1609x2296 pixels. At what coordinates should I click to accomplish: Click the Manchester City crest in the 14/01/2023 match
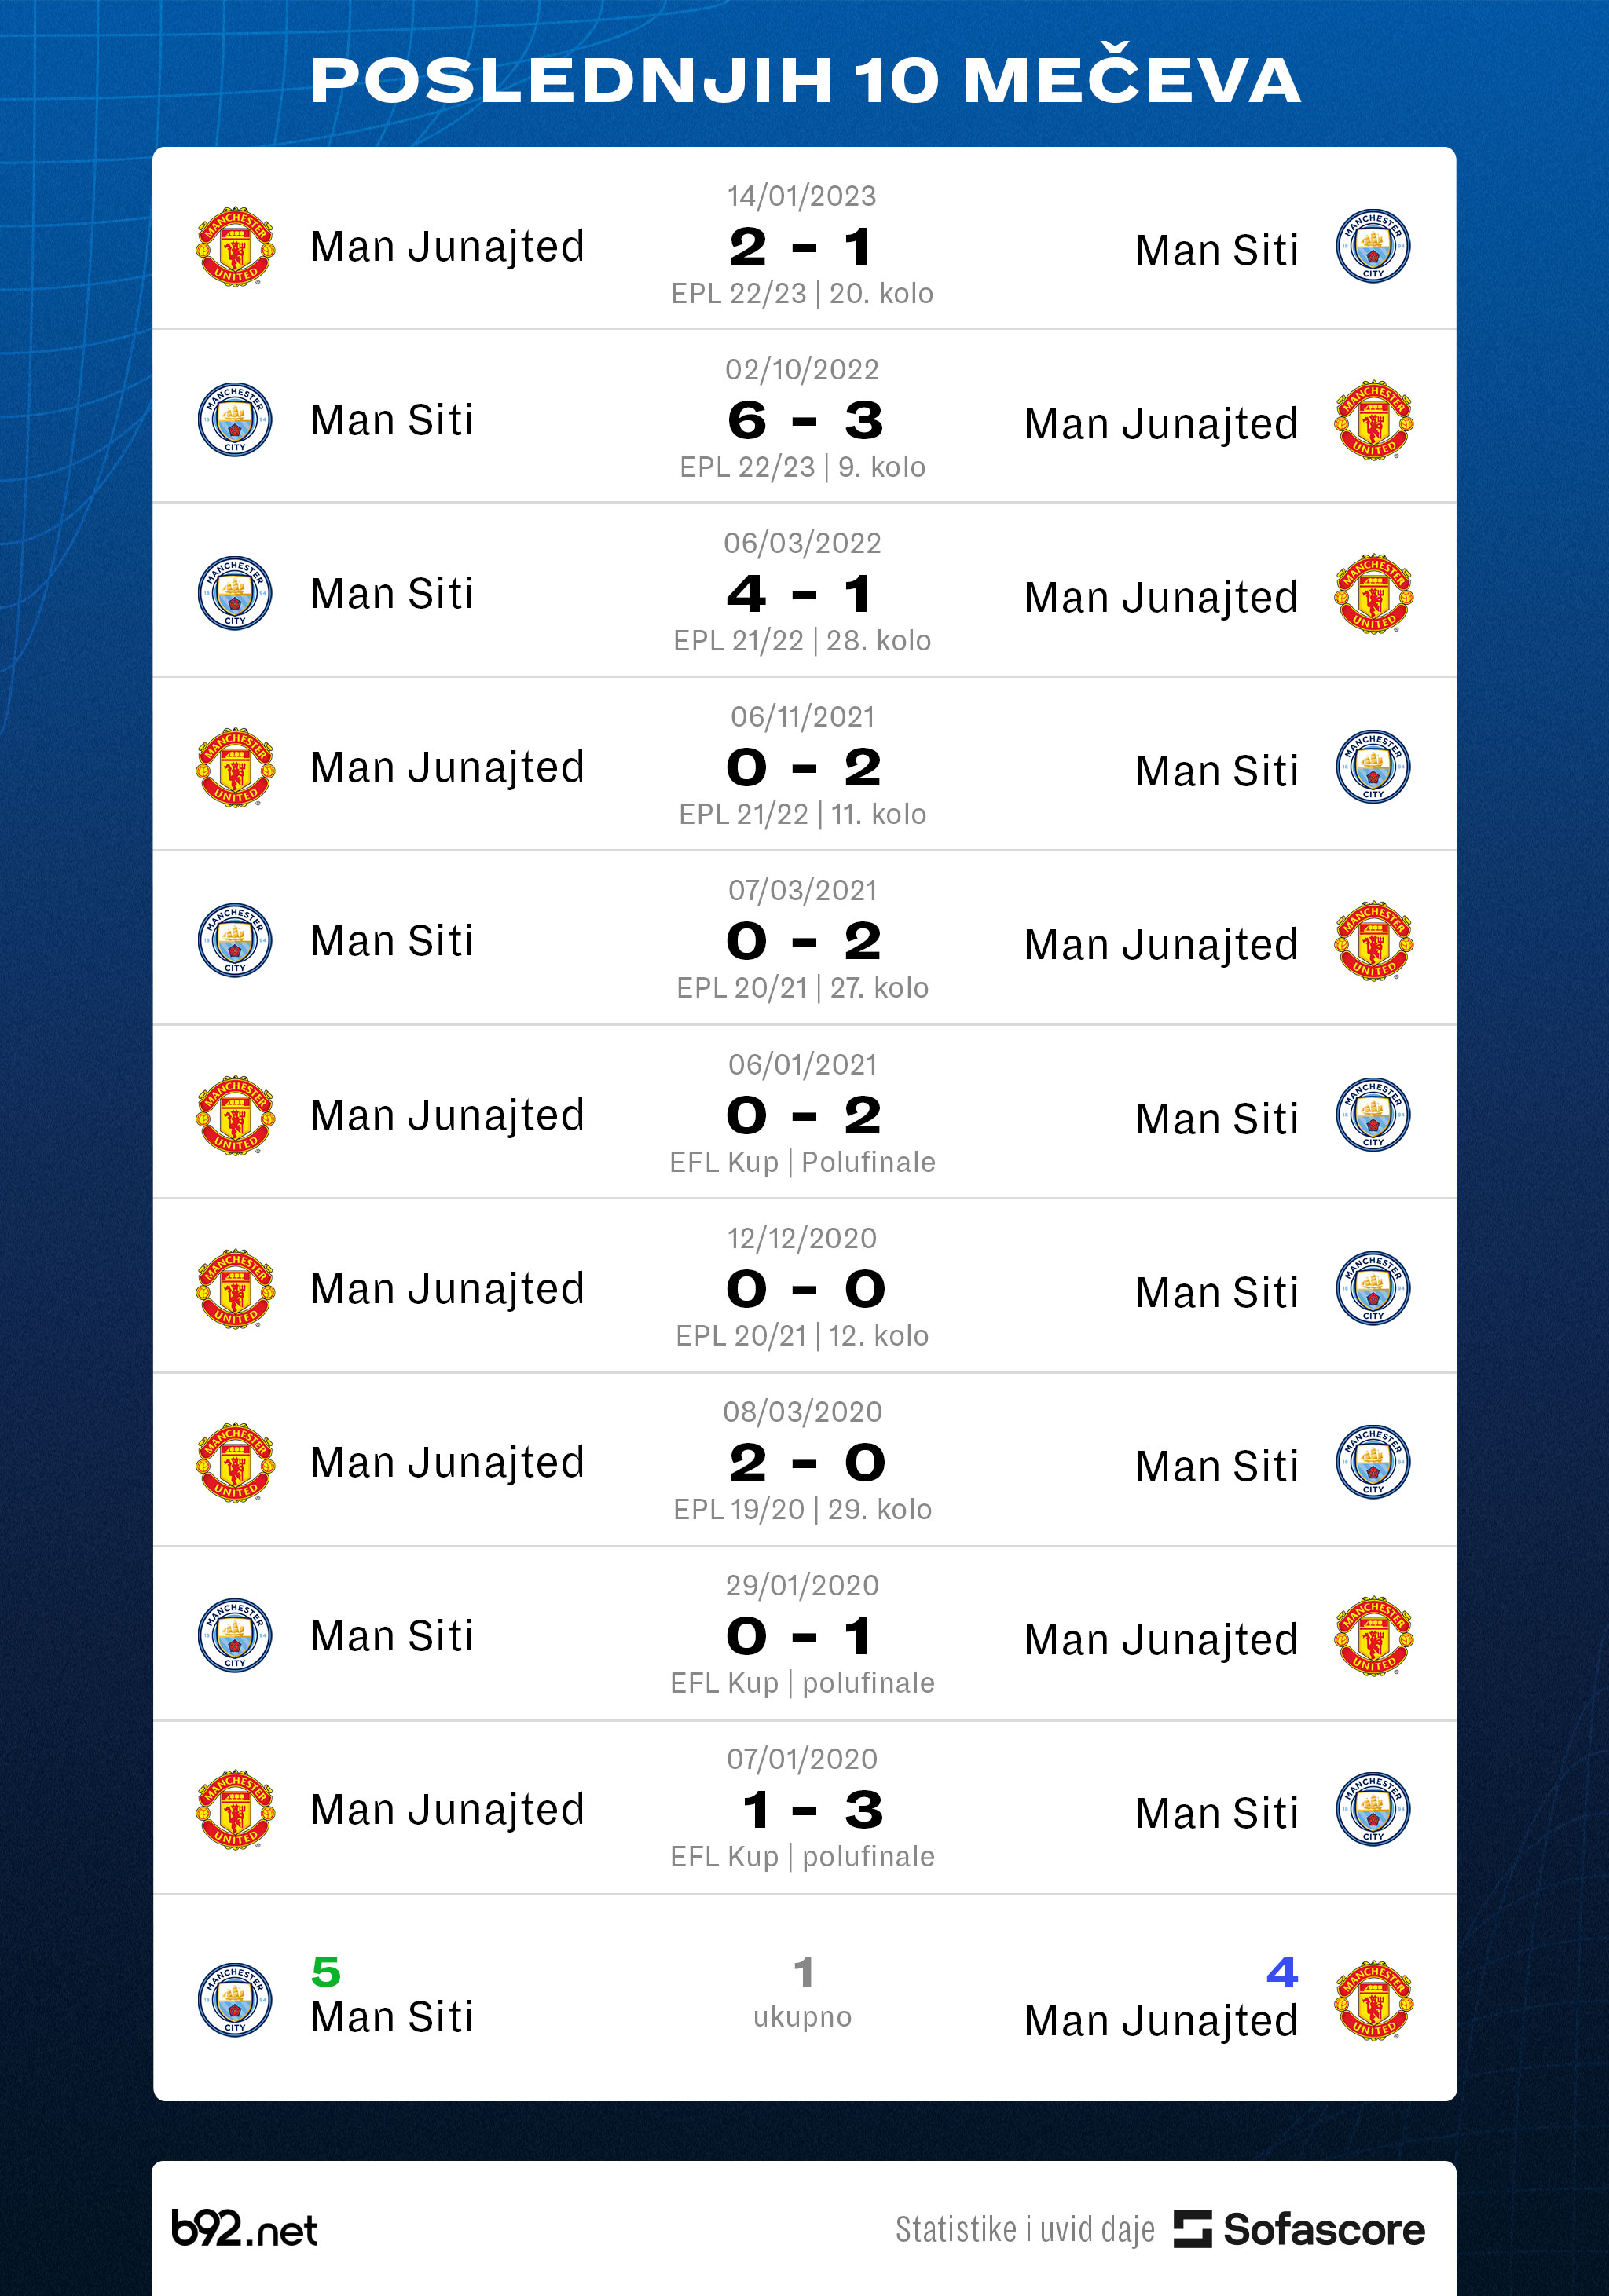click(1373, 247)
